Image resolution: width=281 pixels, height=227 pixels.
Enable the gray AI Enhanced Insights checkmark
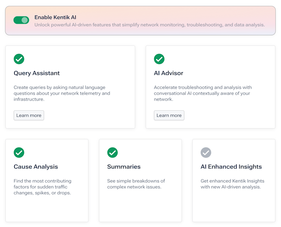click(206, 153)
